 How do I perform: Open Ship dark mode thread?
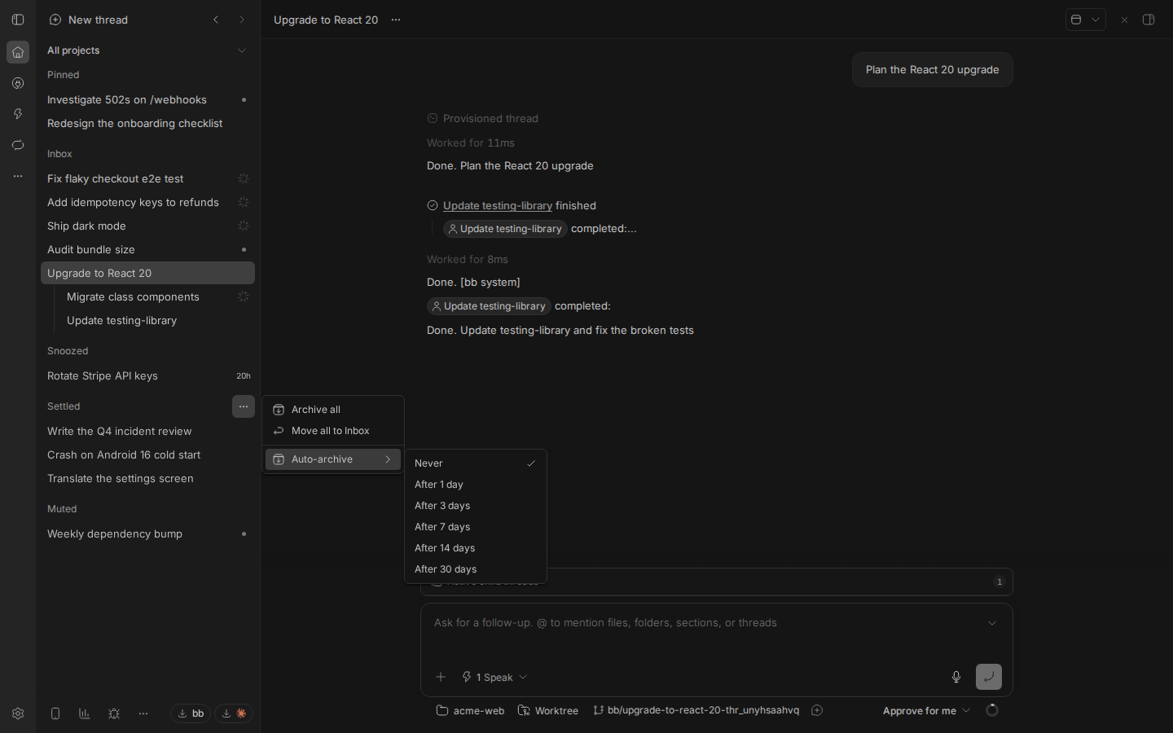coord(147,226)
